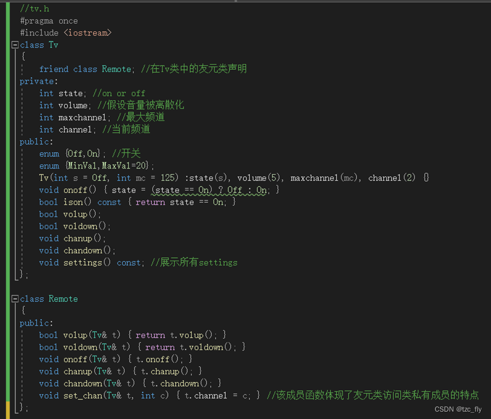Click the public: specifier in class Remote
The width and height of the screenshot is (491, 419).
coord(36,323)
